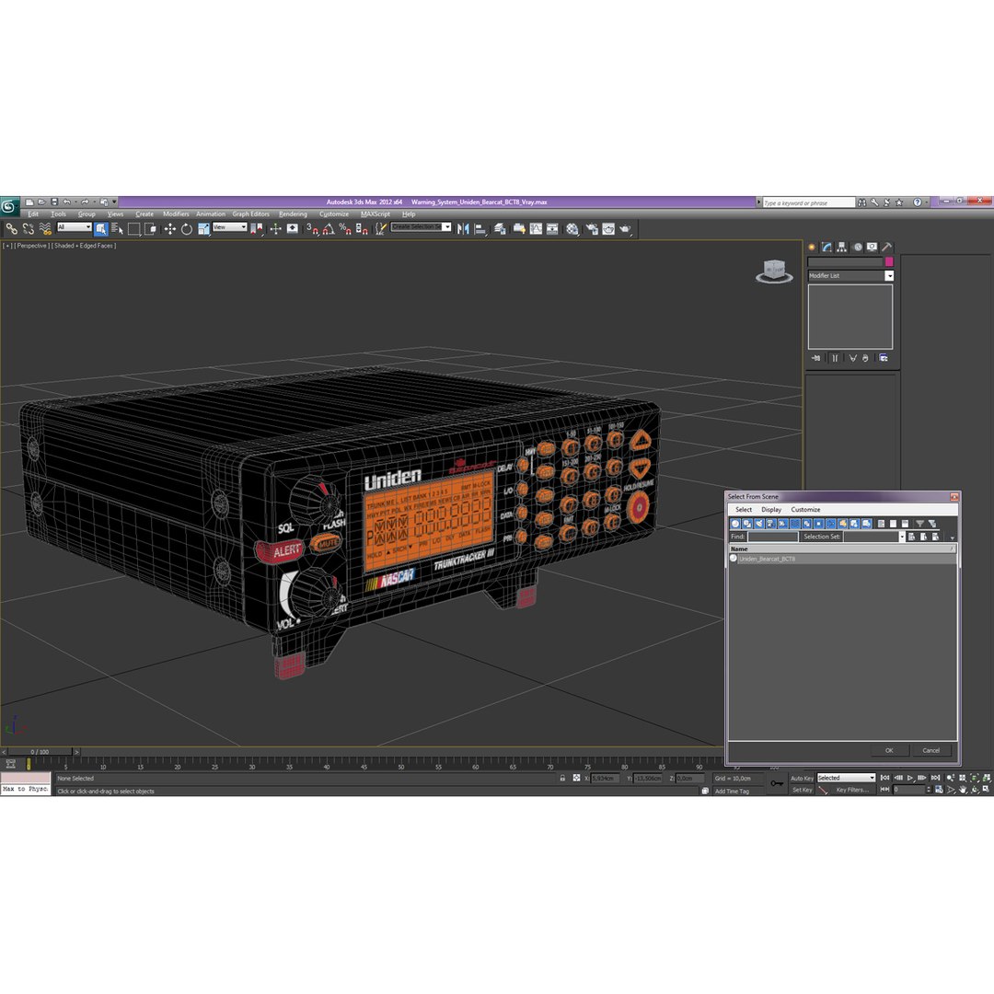
Task: Open Customize menu in Select From Scene
Action: (x=805, y=510)
